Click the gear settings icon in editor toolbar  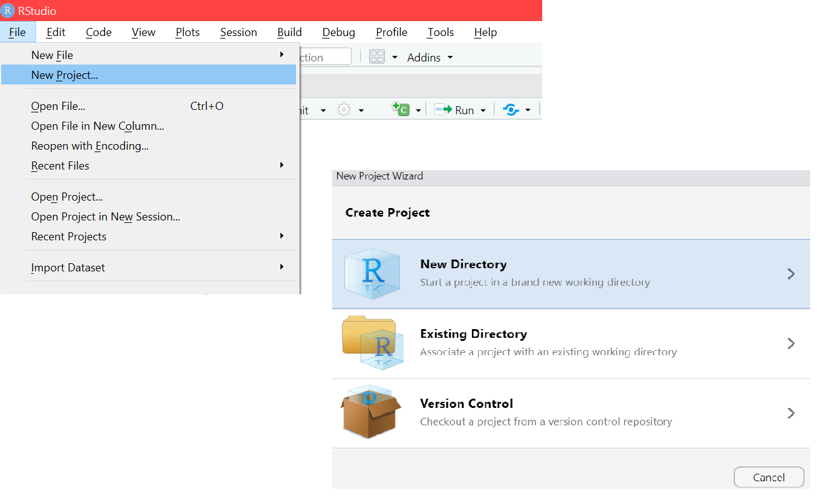[x=344, y=110]
